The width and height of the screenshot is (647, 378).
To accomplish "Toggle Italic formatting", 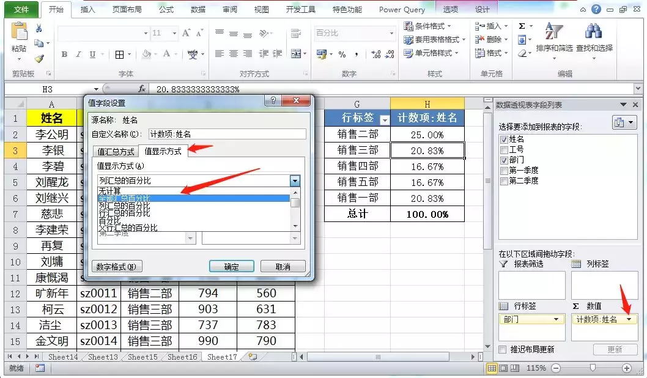I will coord(78,54).
